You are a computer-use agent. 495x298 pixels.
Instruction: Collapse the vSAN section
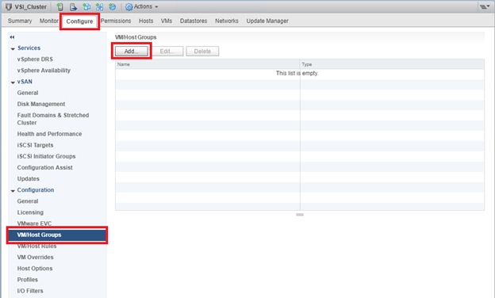click(13, 82)
